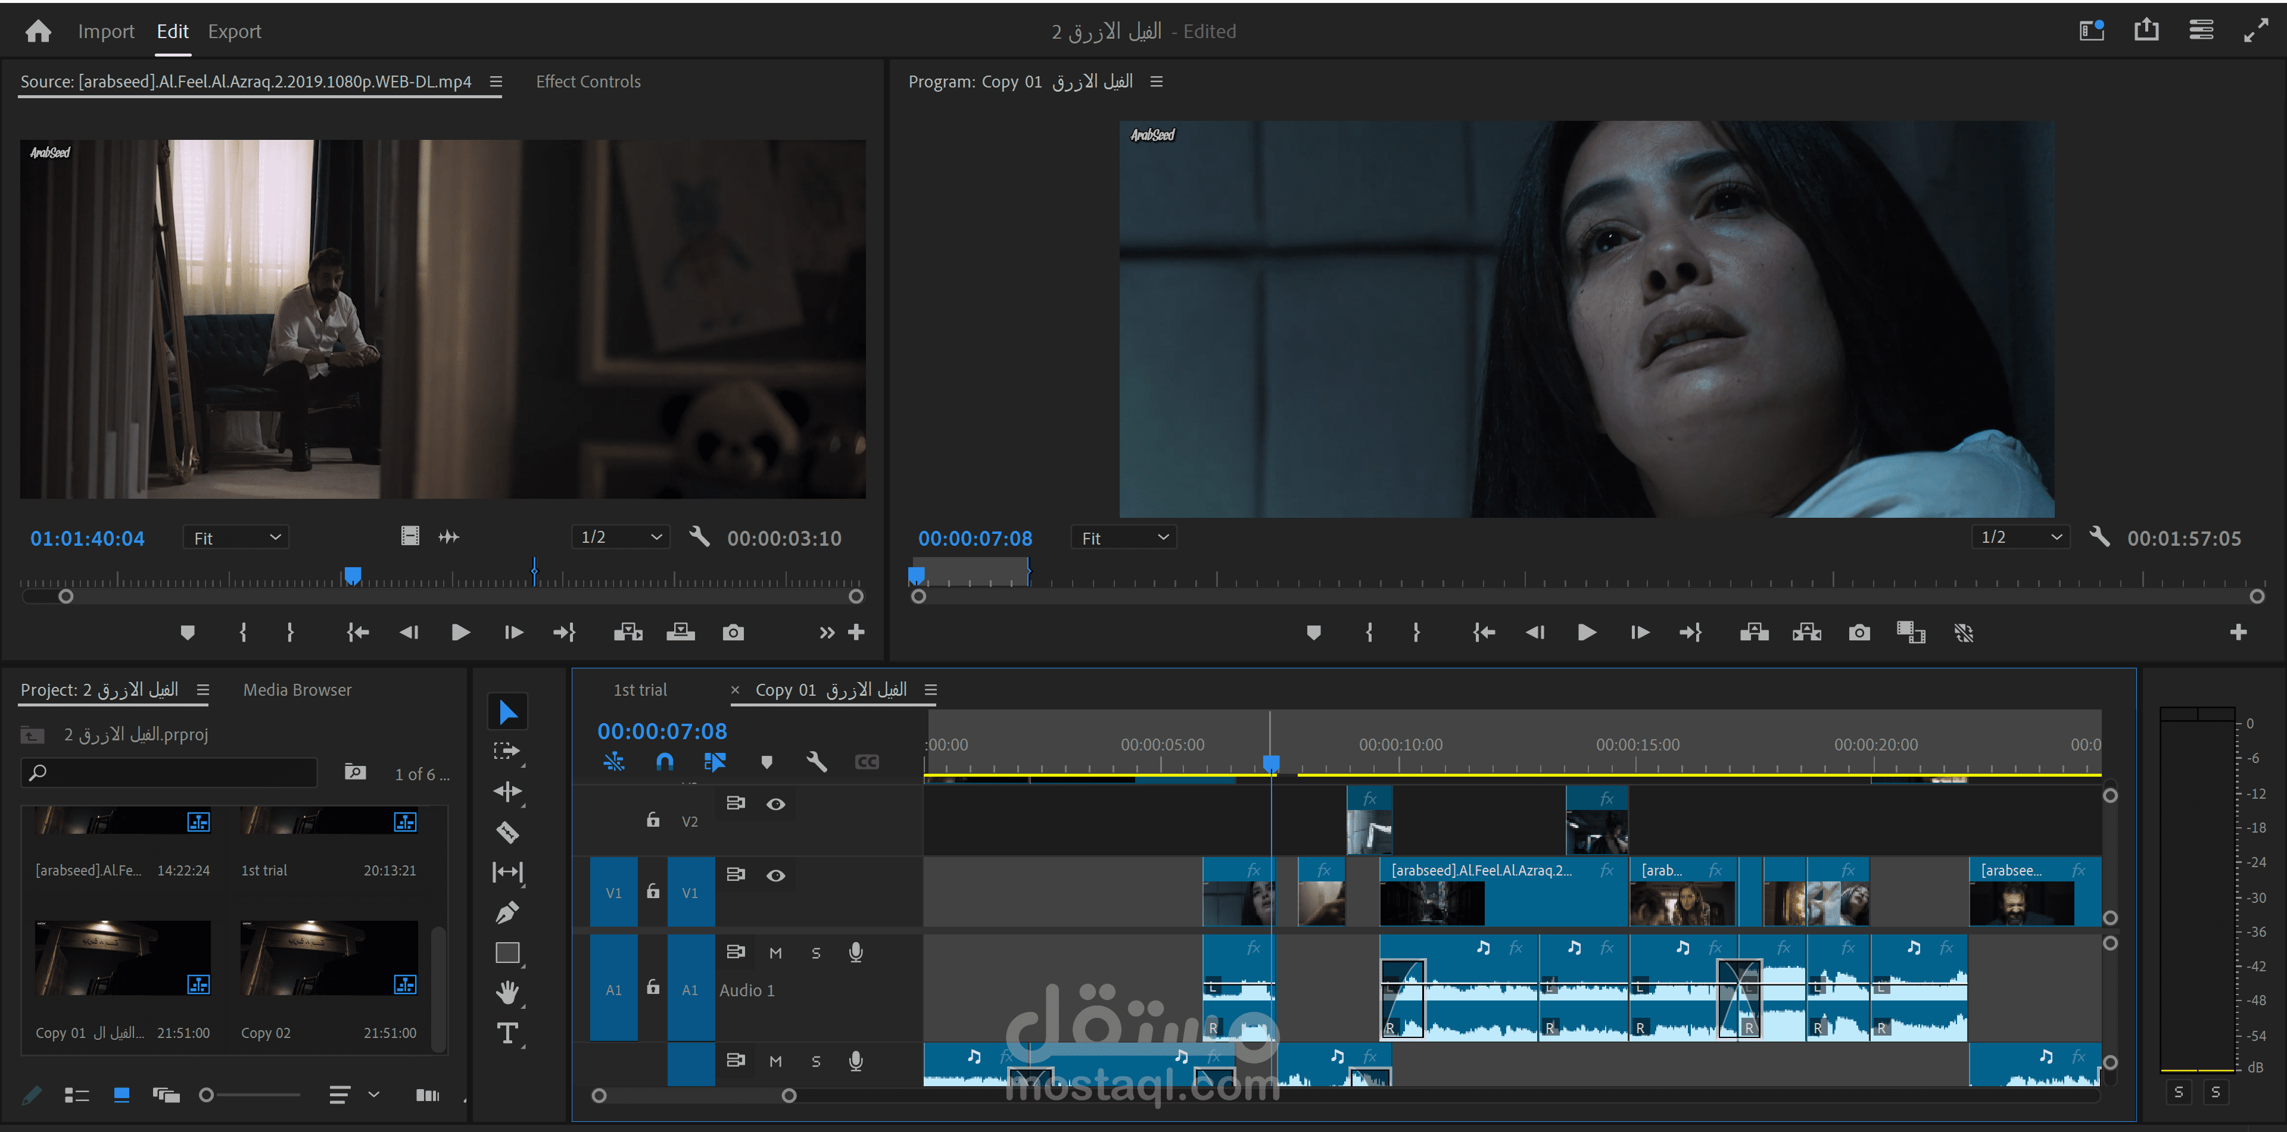Click project thumbnail size slider
Viewport: 2287px width, 1132px height.
[x=207, y=1096]
